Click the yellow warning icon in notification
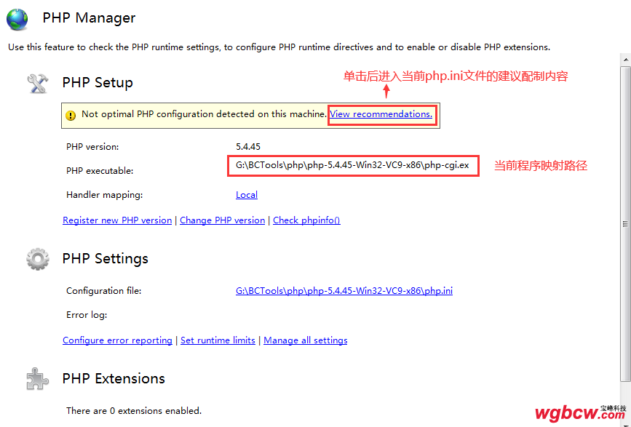631x427 pixels. [x=71, y=116]
